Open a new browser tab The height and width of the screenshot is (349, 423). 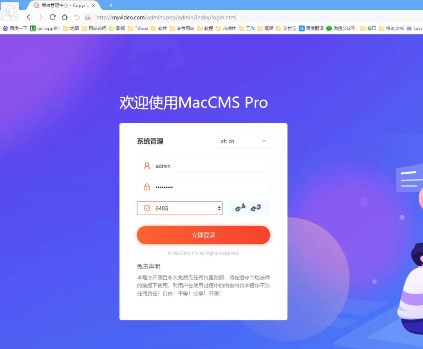[x=111, y=5]
